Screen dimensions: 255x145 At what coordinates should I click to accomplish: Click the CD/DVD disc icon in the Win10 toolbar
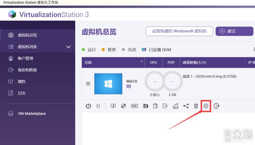(123, 106)
